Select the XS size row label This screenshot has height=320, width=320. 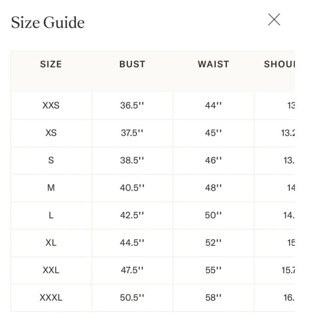coord(51,133)
